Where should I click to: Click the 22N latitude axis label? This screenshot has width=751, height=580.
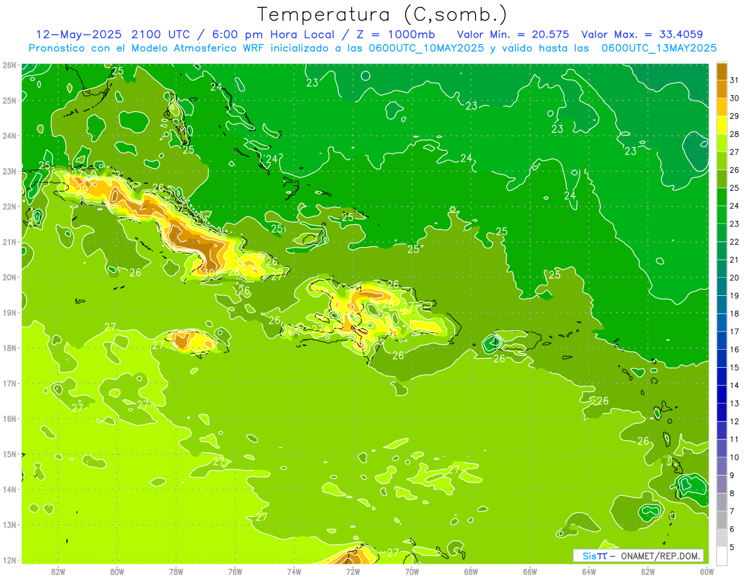(x=9, y=206)
